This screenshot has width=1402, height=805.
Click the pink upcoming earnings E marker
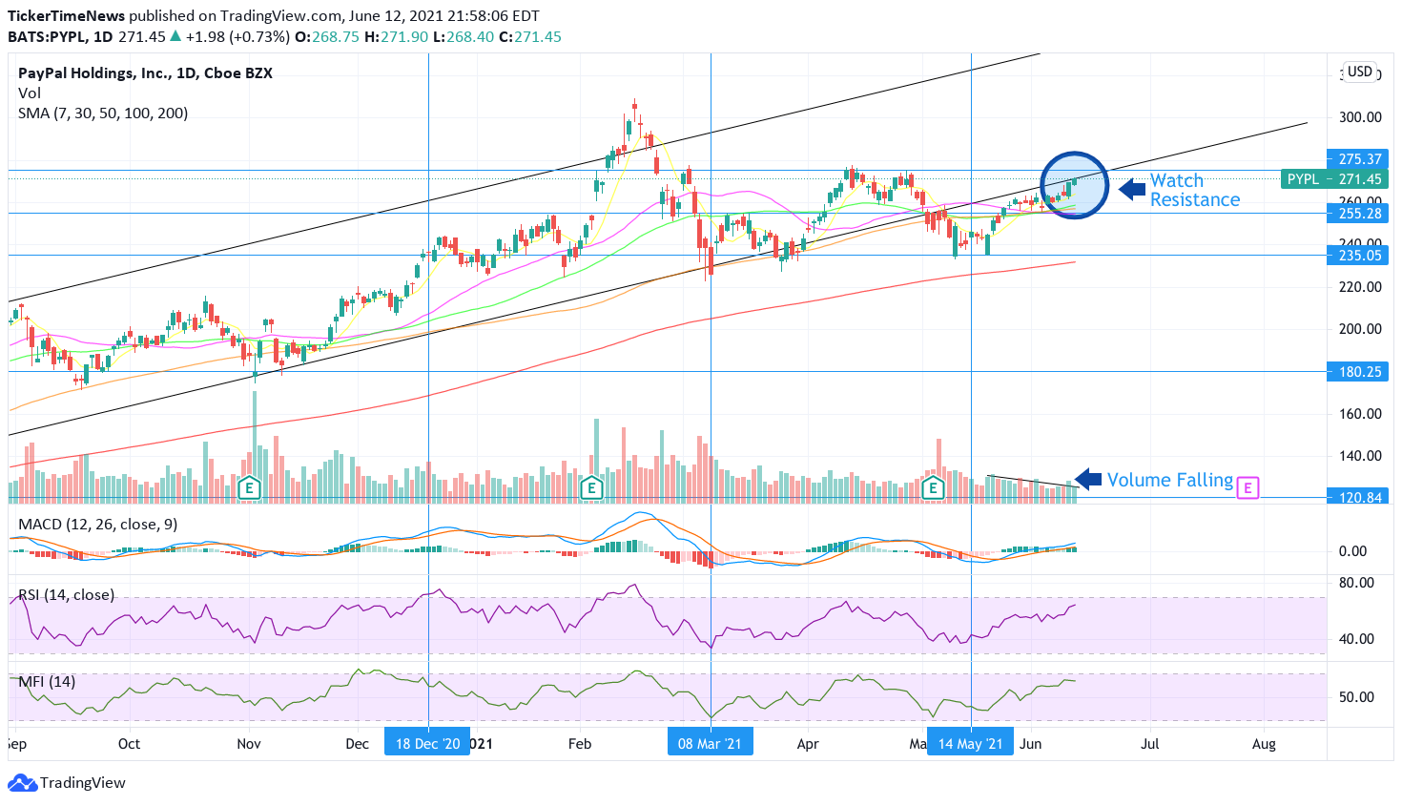click(x=1247, y=488)
